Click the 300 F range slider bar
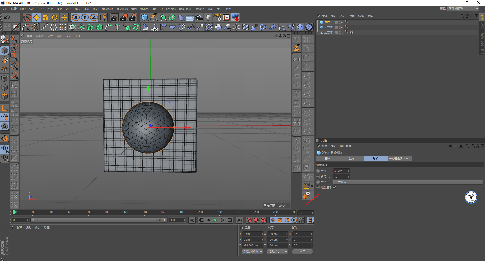The height and width of the screenshot is (261, 485). click(x=99, y=220)
